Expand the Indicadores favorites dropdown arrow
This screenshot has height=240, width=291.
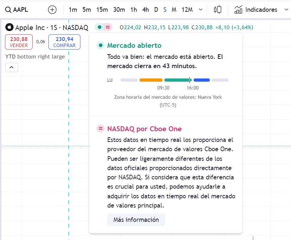tap(286, 10)
